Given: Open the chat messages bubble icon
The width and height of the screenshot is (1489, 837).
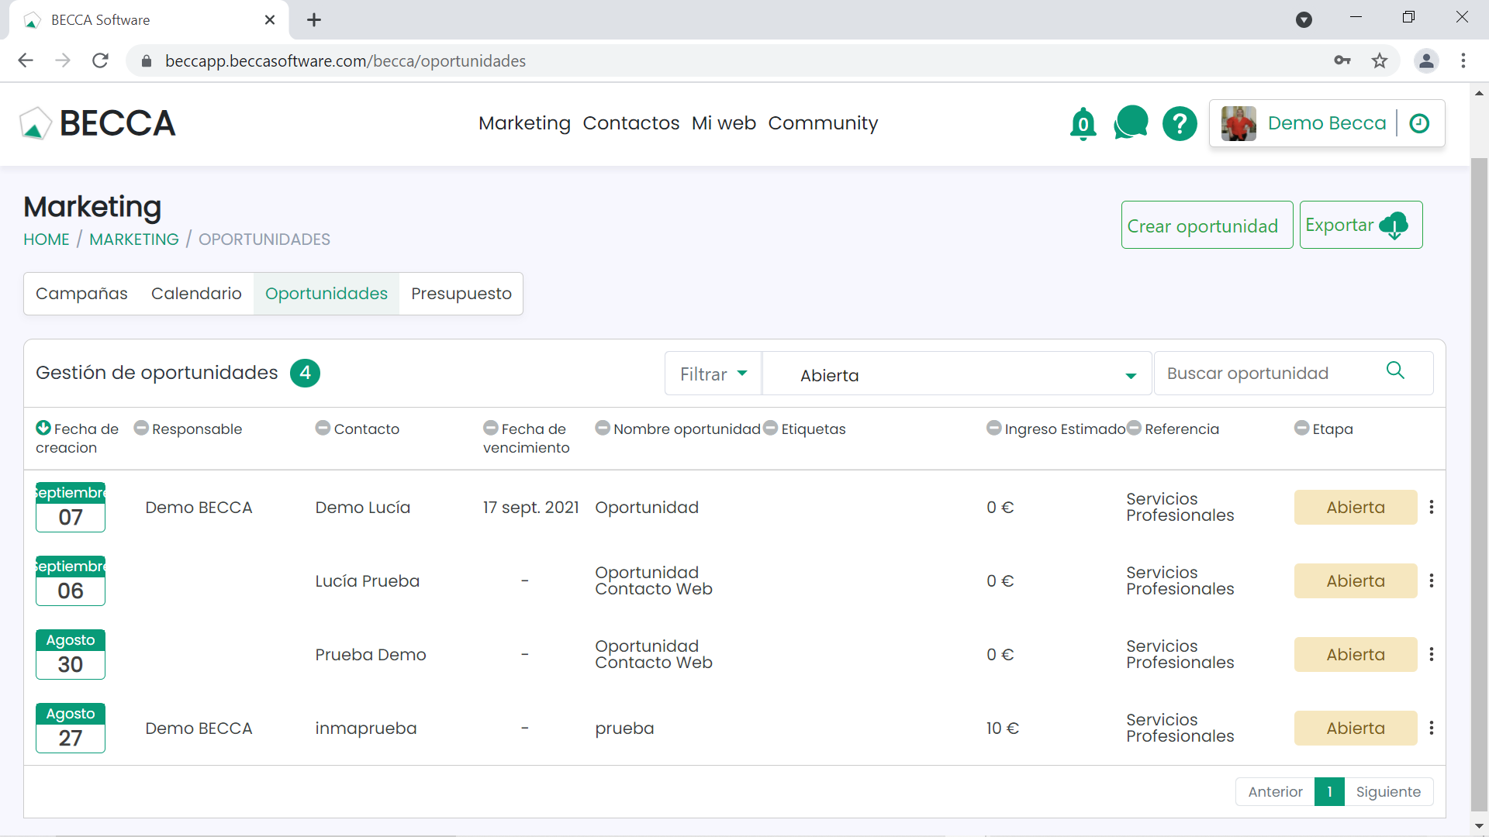Looking at the screenshot, I should [1131, 123].
